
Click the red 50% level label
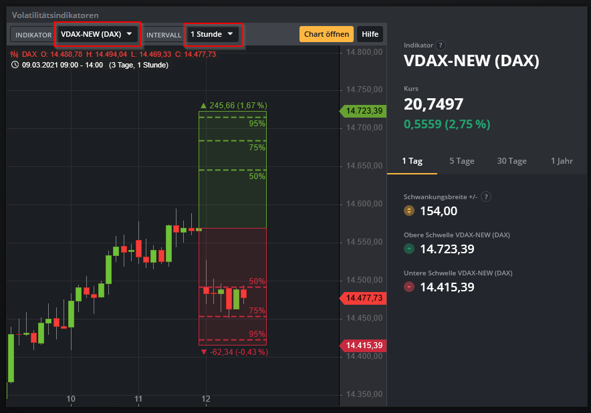click(257, 281)
